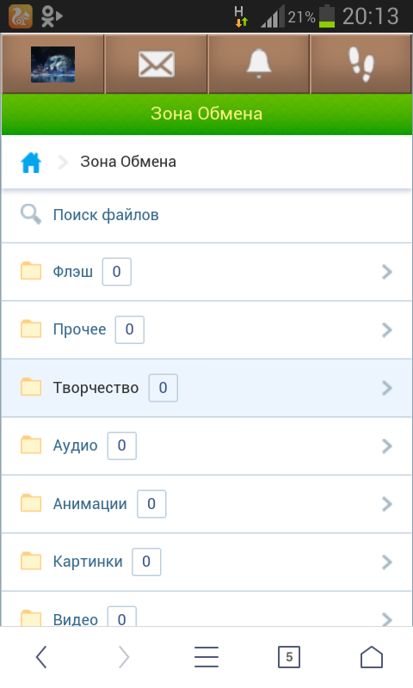This screenshot has height=688, width=413.
Task: Open the Прочее folder icon
Action: [31, 329]
